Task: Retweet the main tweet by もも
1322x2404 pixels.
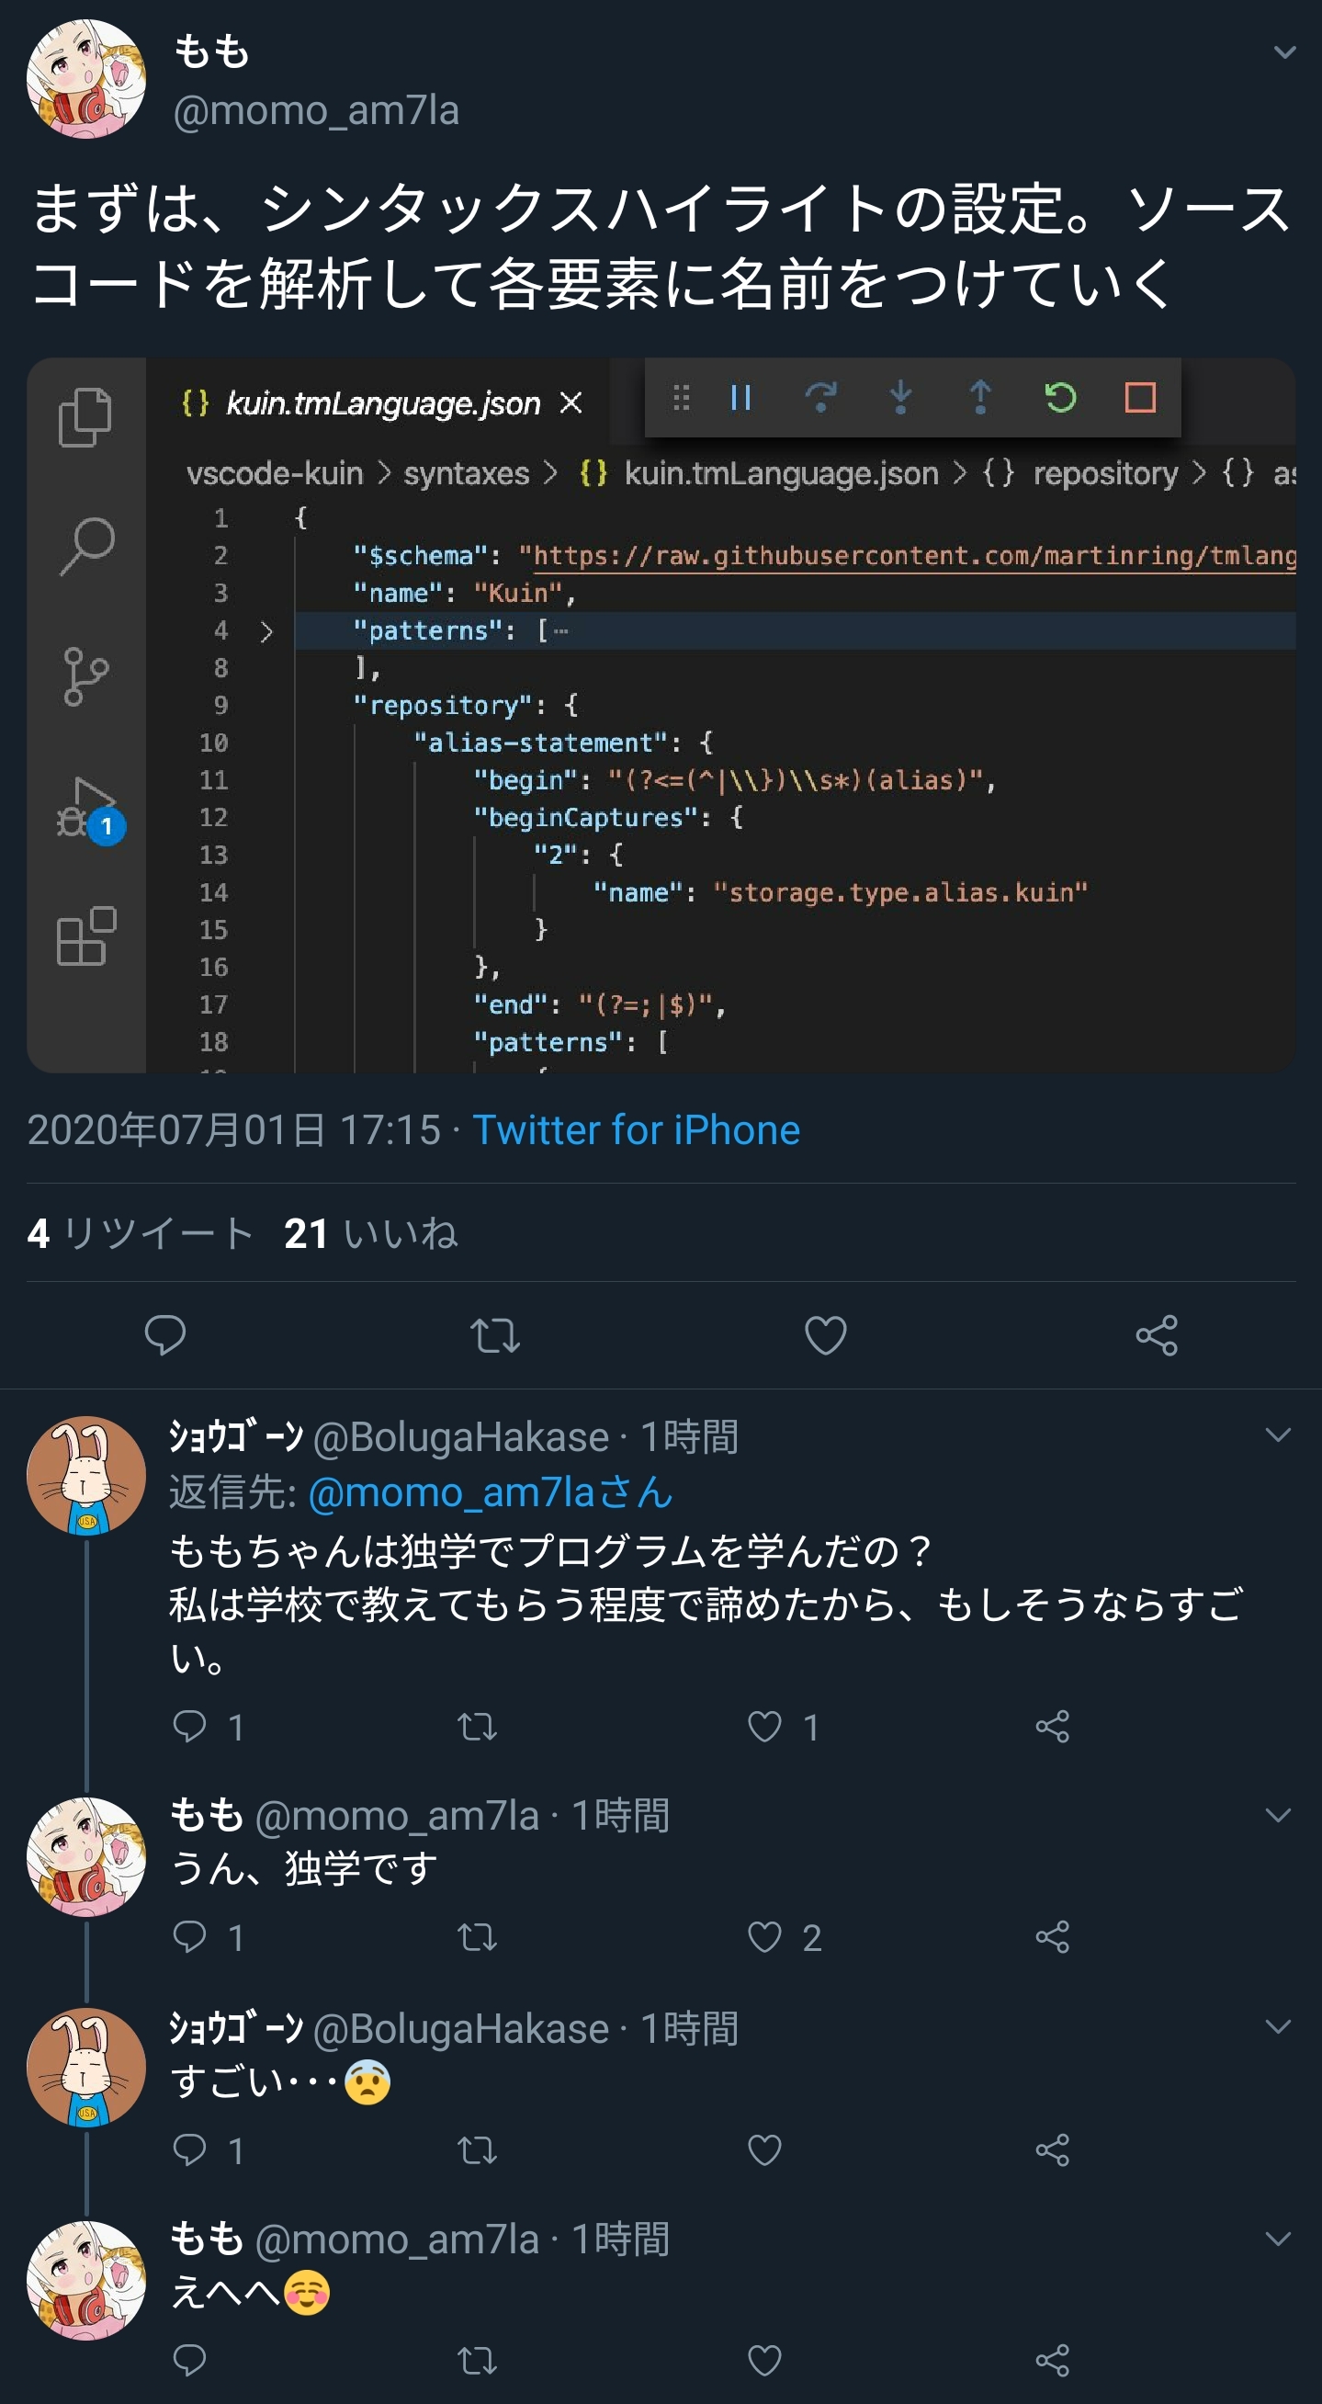Action: [x=494, y=1335]
